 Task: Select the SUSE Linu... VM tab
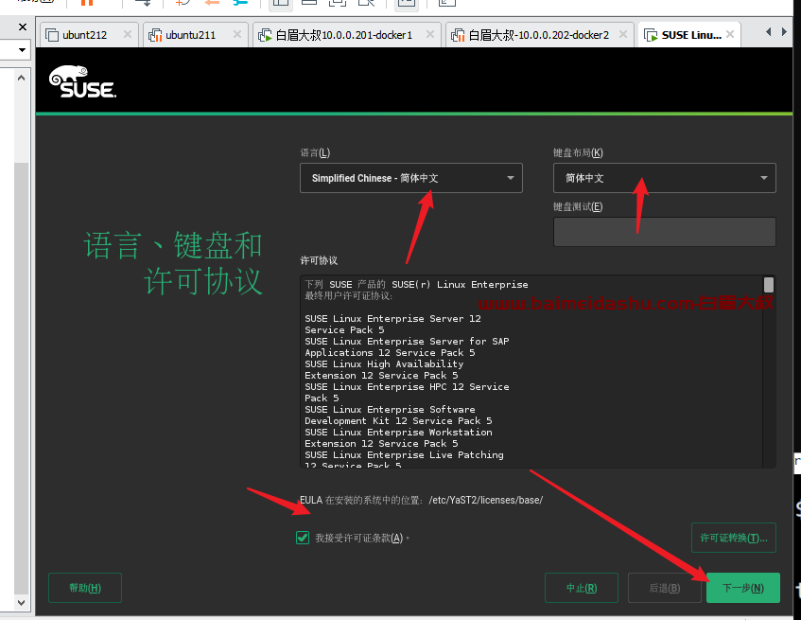click(688, 35)
